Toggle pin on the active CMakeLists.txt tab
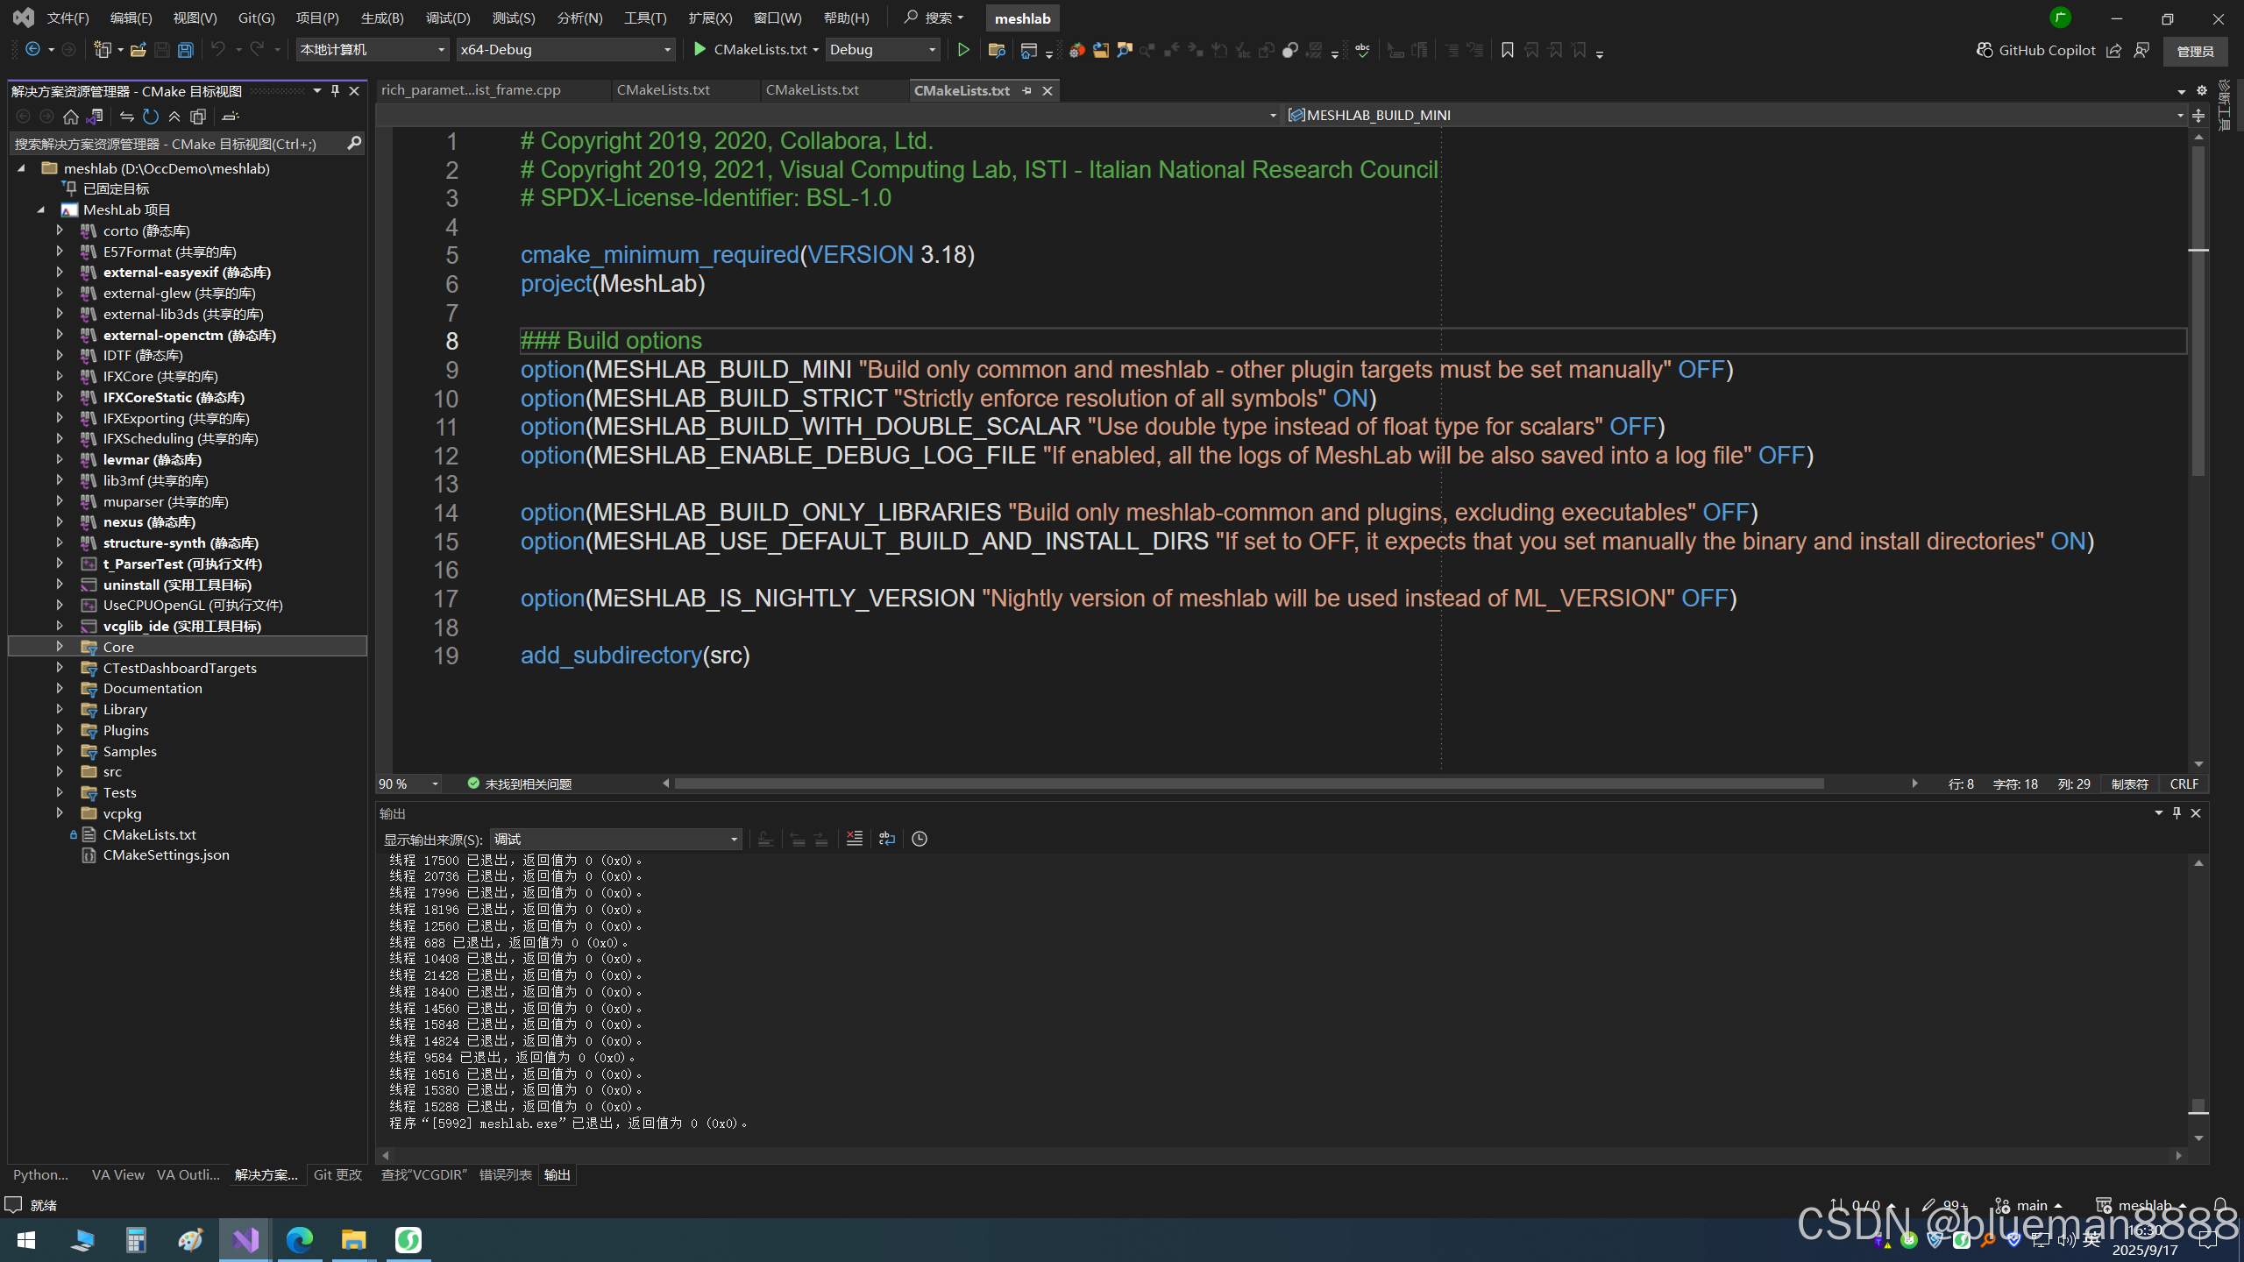Viewport: 2244px width, 1262px height. click(x=1026, y=90)
